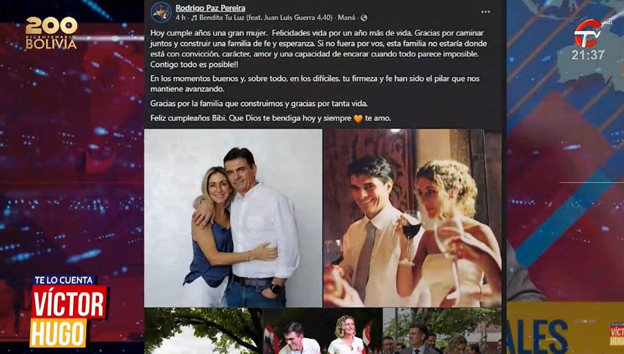Click the Maná artist link
The height and width of the screenshot is (354, 624).
[346, 18]
